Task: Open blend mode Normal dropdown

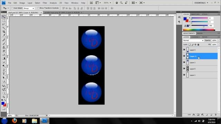Action: click(193, 41)
